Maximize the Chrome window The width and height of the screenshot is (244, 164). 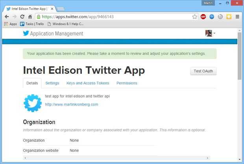[227, 3]
